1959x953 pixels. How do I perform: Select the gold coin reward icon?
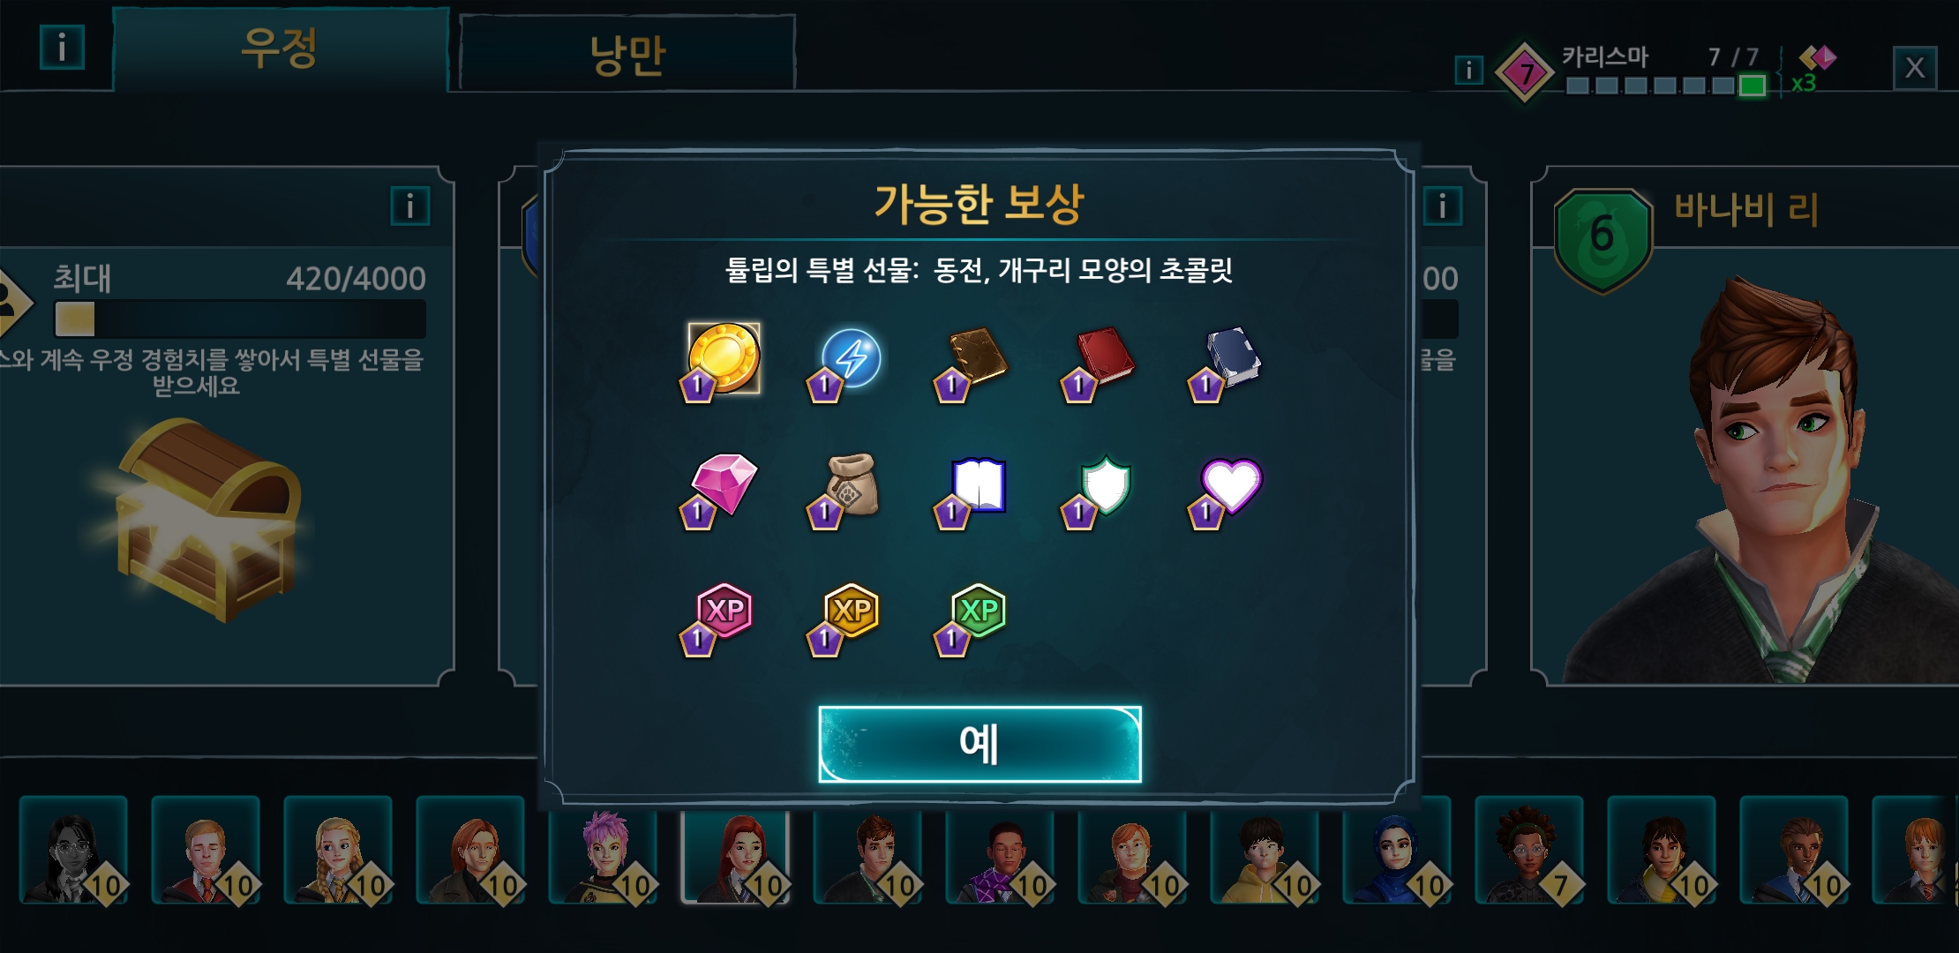[x=724, y=357]
